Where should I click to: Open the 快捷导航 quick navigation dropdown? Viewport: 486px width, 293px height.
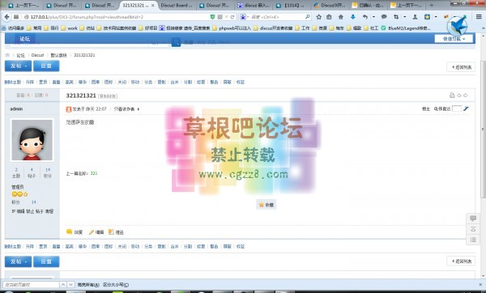click(x=454, y=39)
